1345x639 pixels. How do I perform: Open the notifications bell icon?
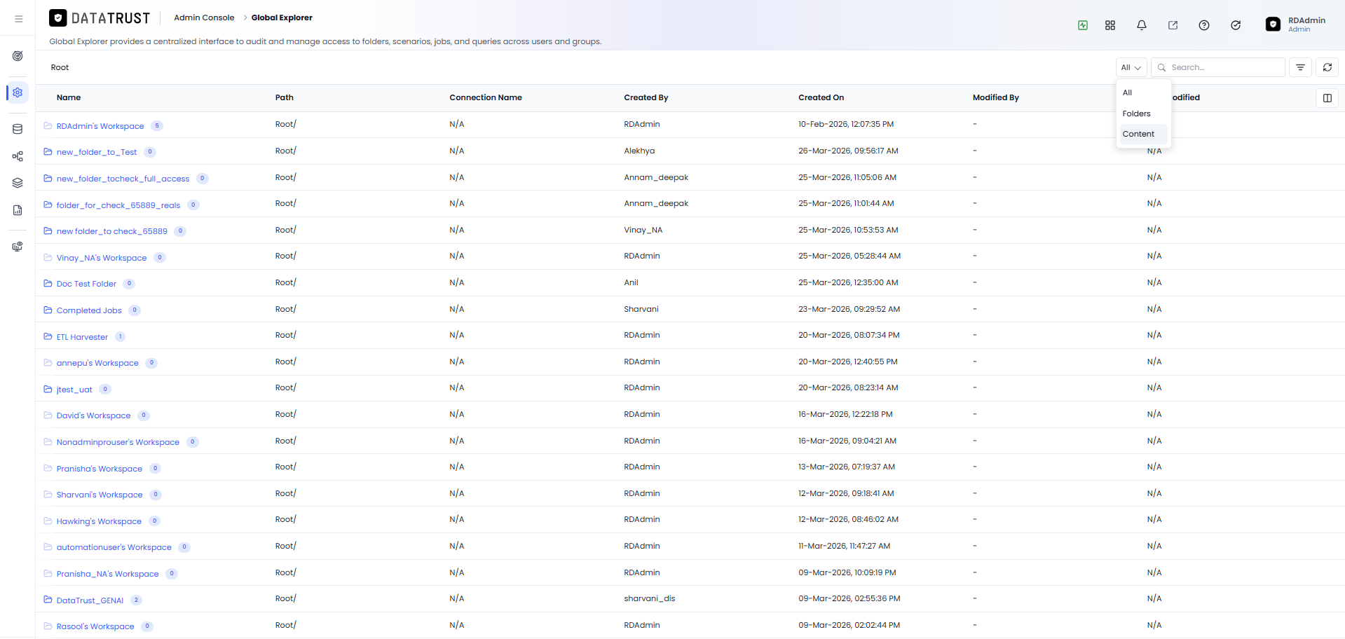click(1141, 25)
